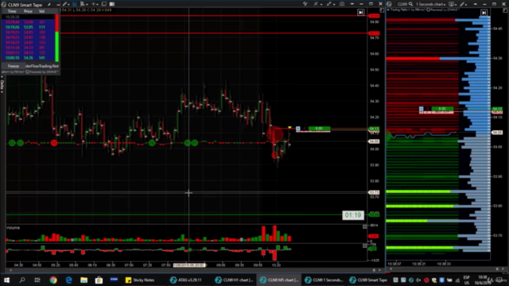Click the large red volume cluster circle
Viewport: 509px width, 286px height.
pos(274,134)
